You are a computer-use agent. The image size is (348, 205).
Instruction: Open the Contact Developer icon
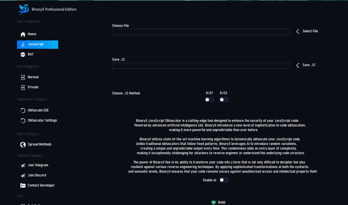23,185
